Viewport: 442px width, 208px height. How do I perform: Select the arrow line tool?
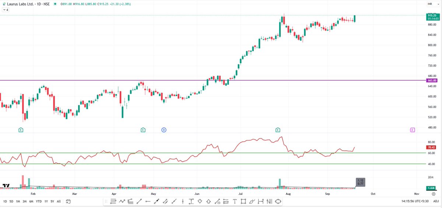click(157, 201)
